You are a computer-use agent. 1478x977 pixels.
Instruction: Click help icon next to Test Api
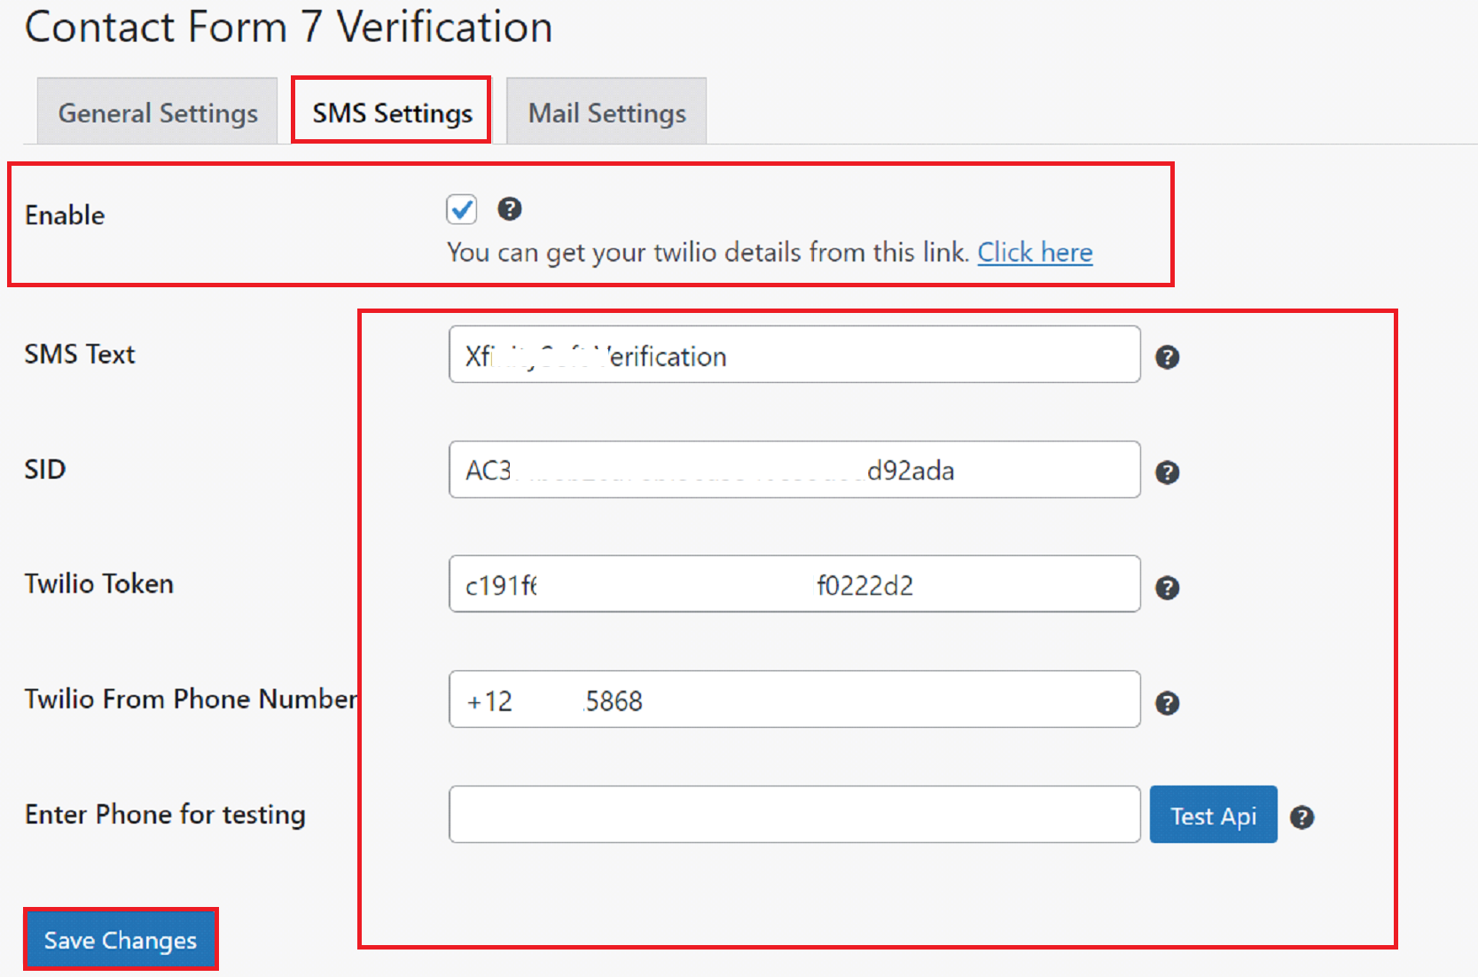(x=1302, y=817)
